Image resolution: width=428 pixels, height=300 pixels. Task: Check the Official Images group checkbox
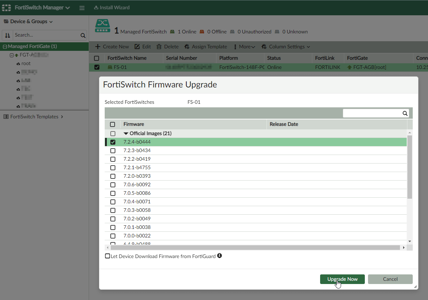point(113,134)
